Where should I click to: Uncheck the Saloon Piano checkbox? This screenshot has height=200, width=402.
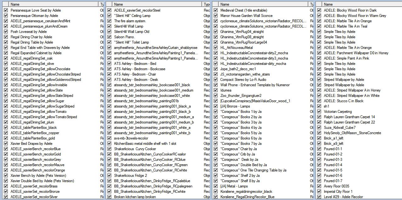[109, 37]
